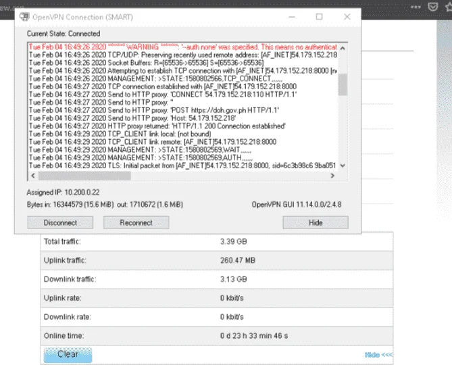Select the Socket Buffers log line
Screen dimensions: 452x365
(146, 63)
